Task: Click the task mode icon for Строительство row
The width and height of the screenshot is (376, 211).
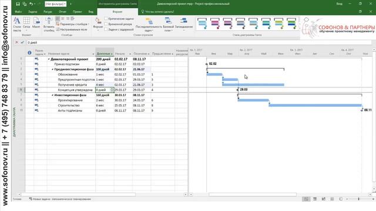Action: (x=36, y=105)
